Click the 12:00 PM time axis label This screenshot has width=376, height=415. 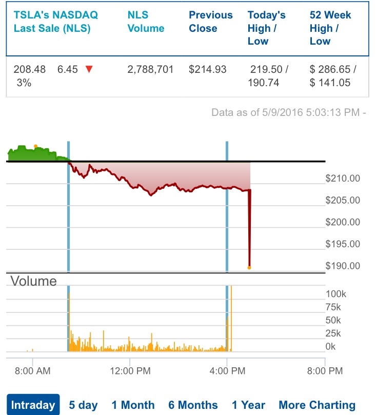130,370
